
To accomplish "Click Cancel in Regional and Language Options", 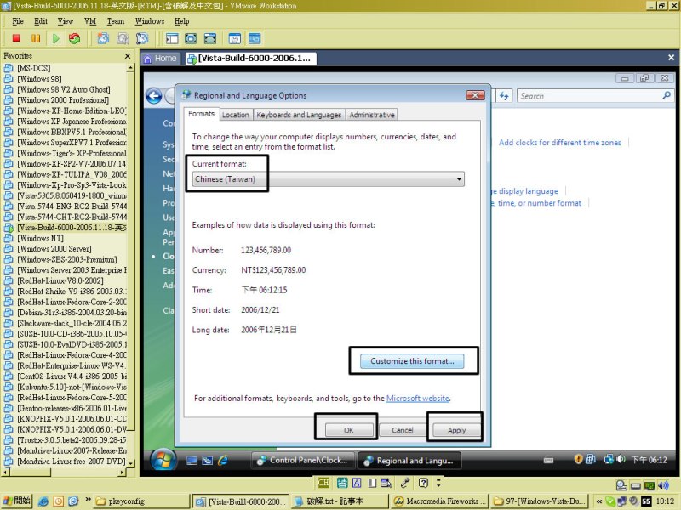I will tap(402, 430).
